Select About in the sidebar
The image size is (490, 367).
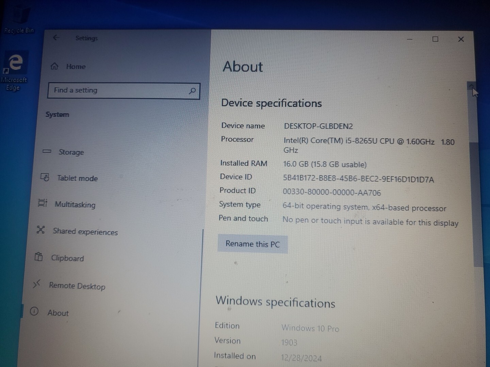click(x=58, y=313)
